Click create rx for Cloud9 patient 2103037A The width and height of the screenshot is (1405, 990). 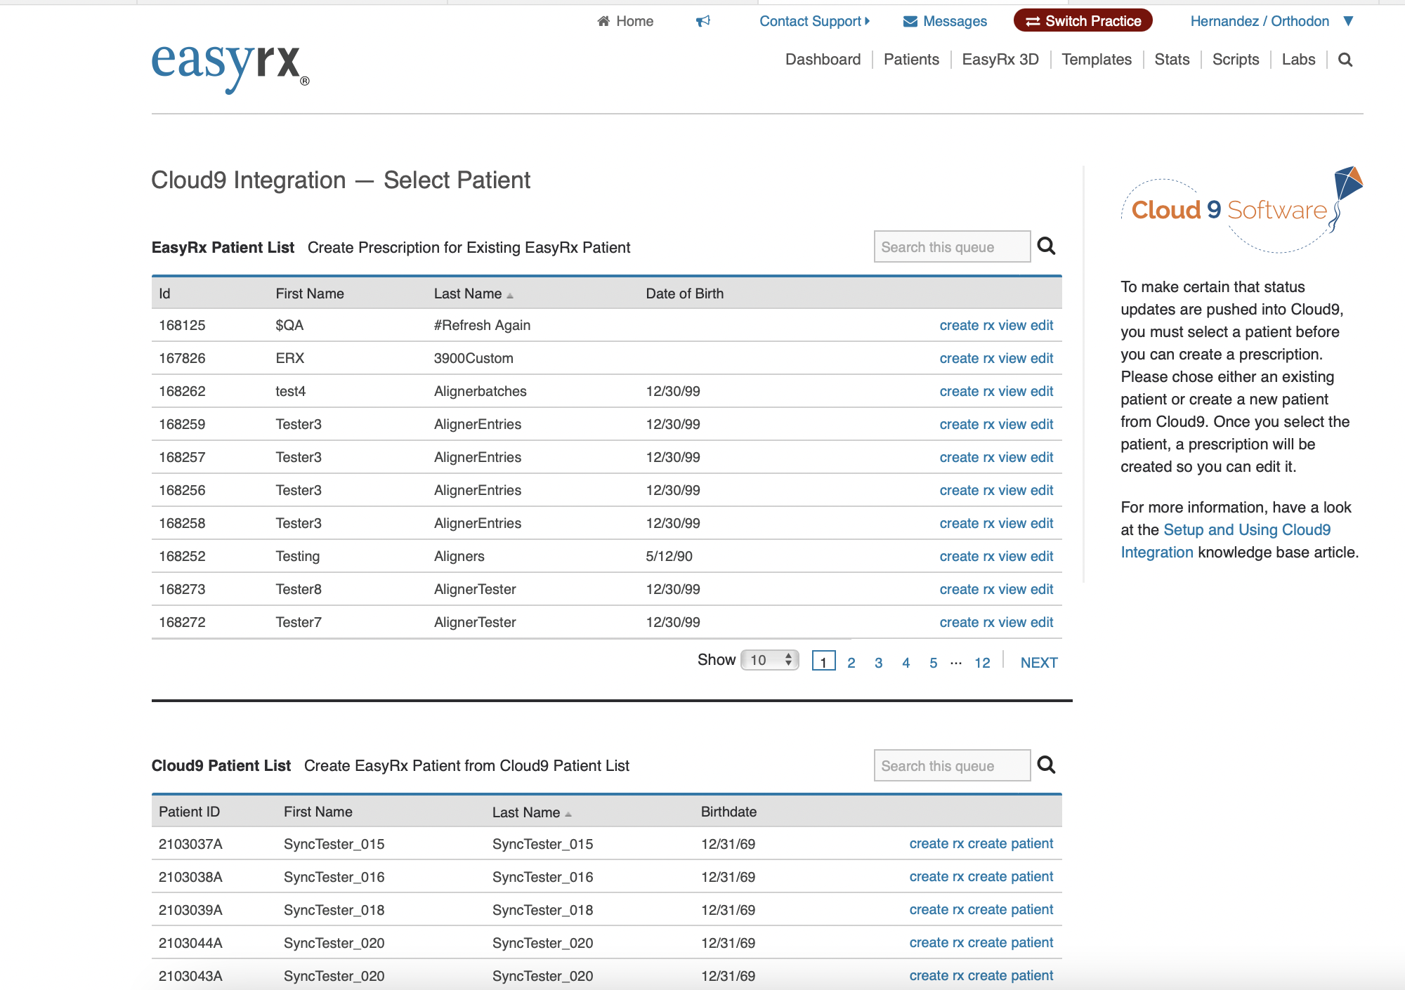pos(937,843)
